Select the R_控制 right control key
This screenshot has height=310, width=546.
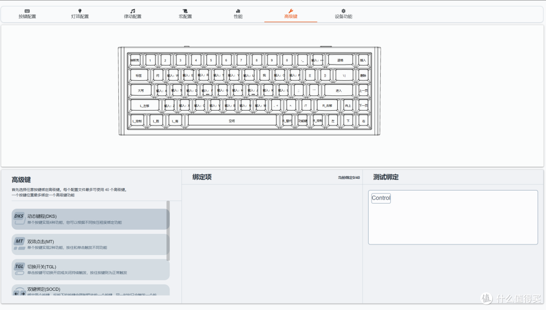pos(317,121)
